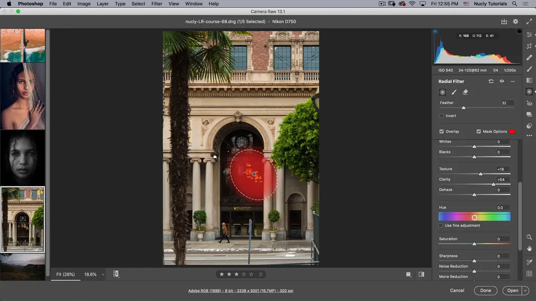Viewport: 536px width, 301px height.
Task: Select the Edit panel icon in right toolbar
Action: (x=529, y=35)
